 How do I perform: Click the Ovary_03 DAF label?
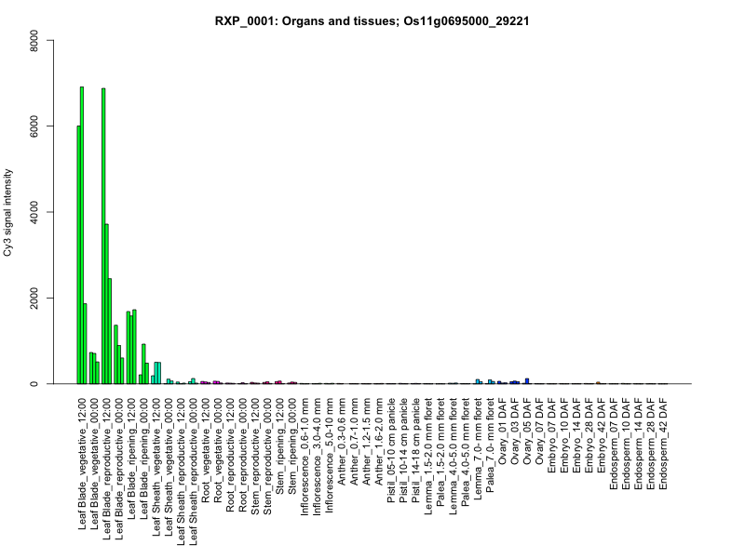pos(514,432)
